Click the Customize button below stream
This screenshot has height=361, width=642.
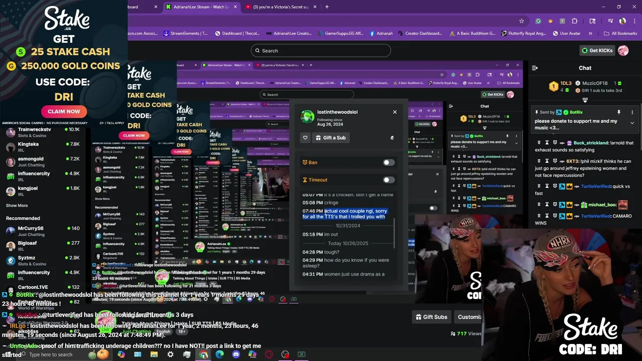469,317
